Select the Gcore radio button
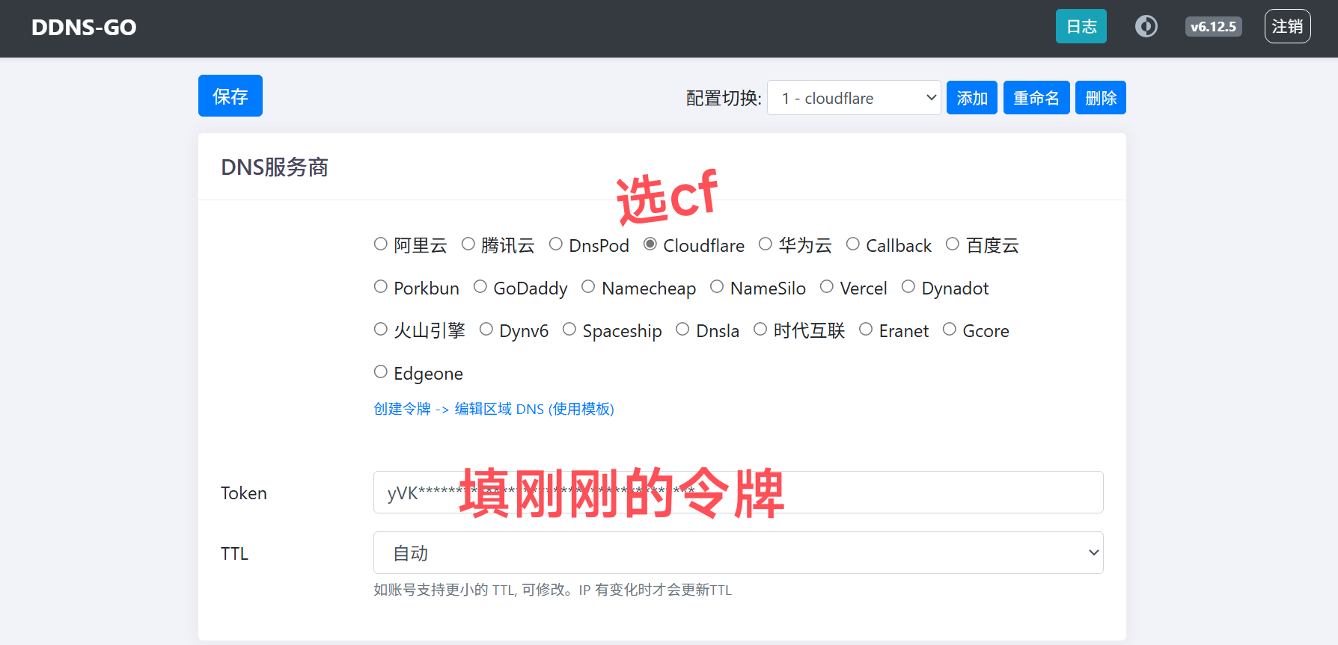 [950, 330]
